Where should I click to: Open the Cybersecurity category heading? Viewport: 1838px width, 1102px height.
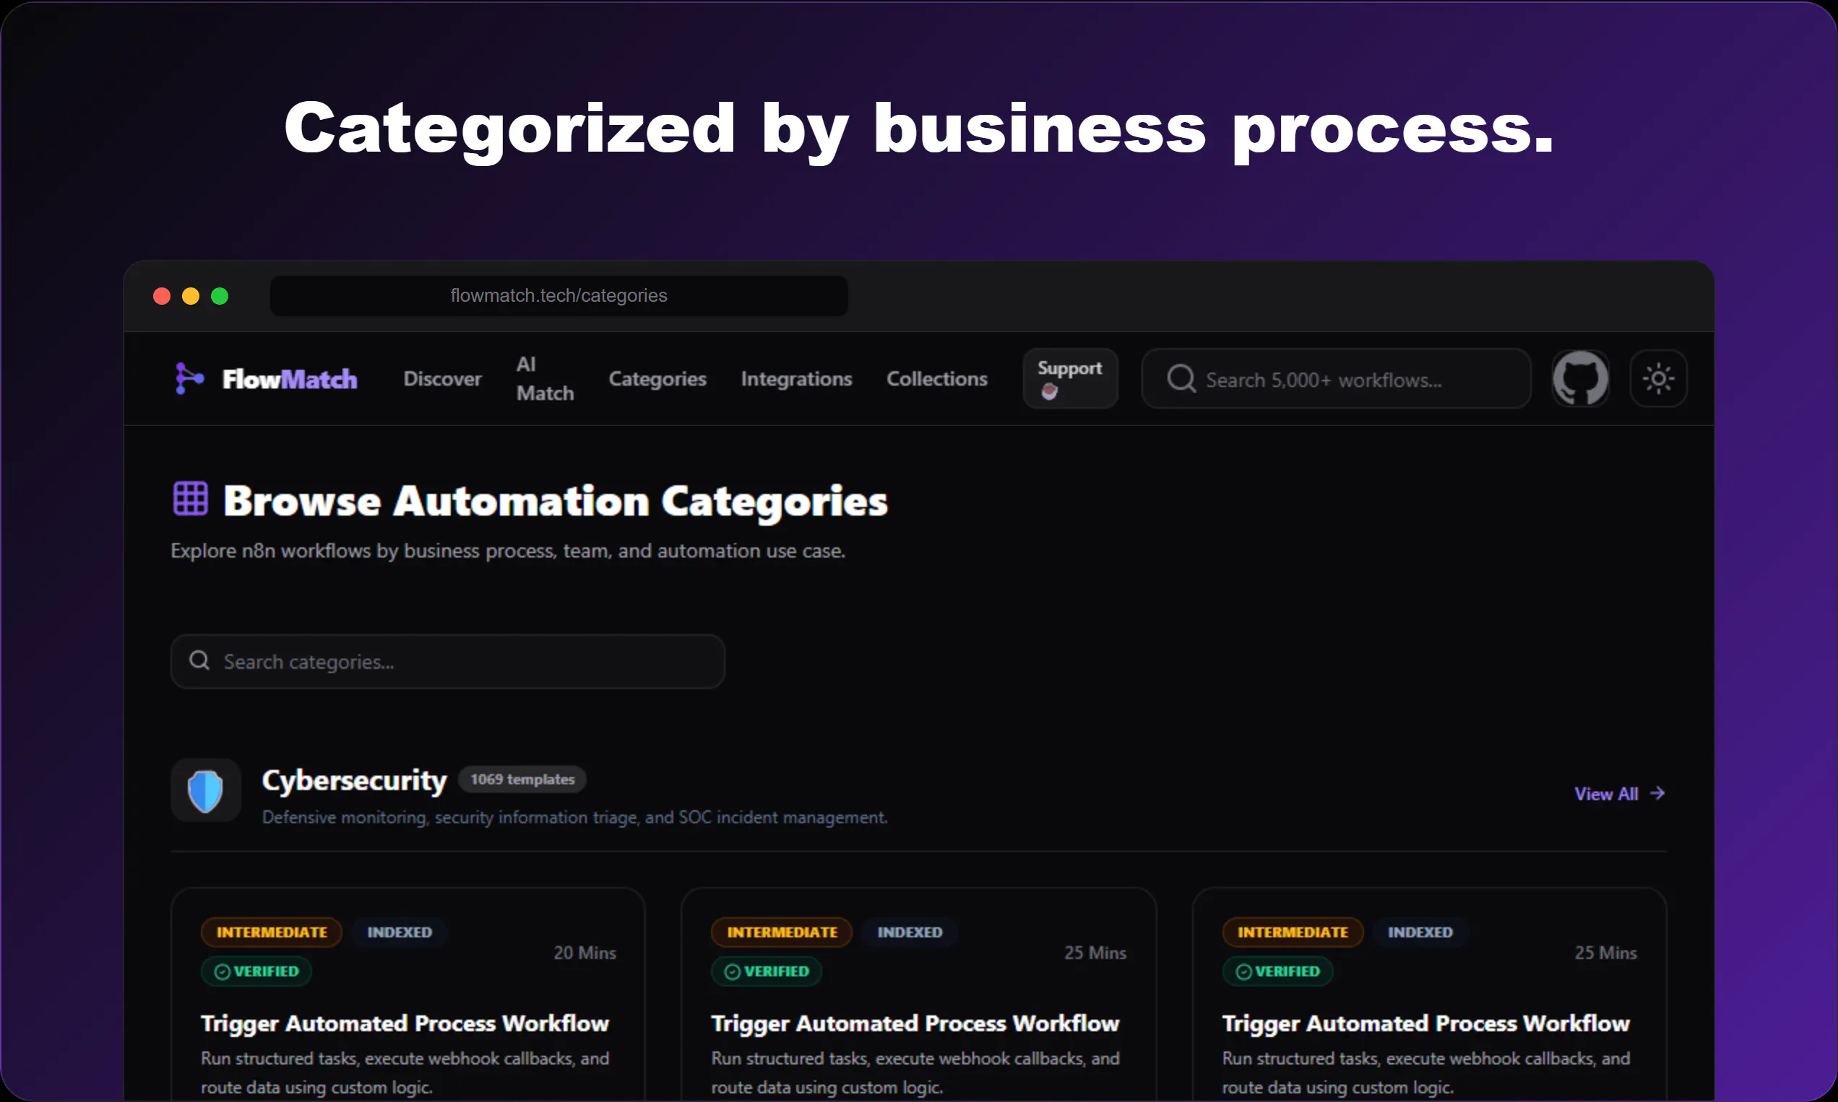(354, 780)
